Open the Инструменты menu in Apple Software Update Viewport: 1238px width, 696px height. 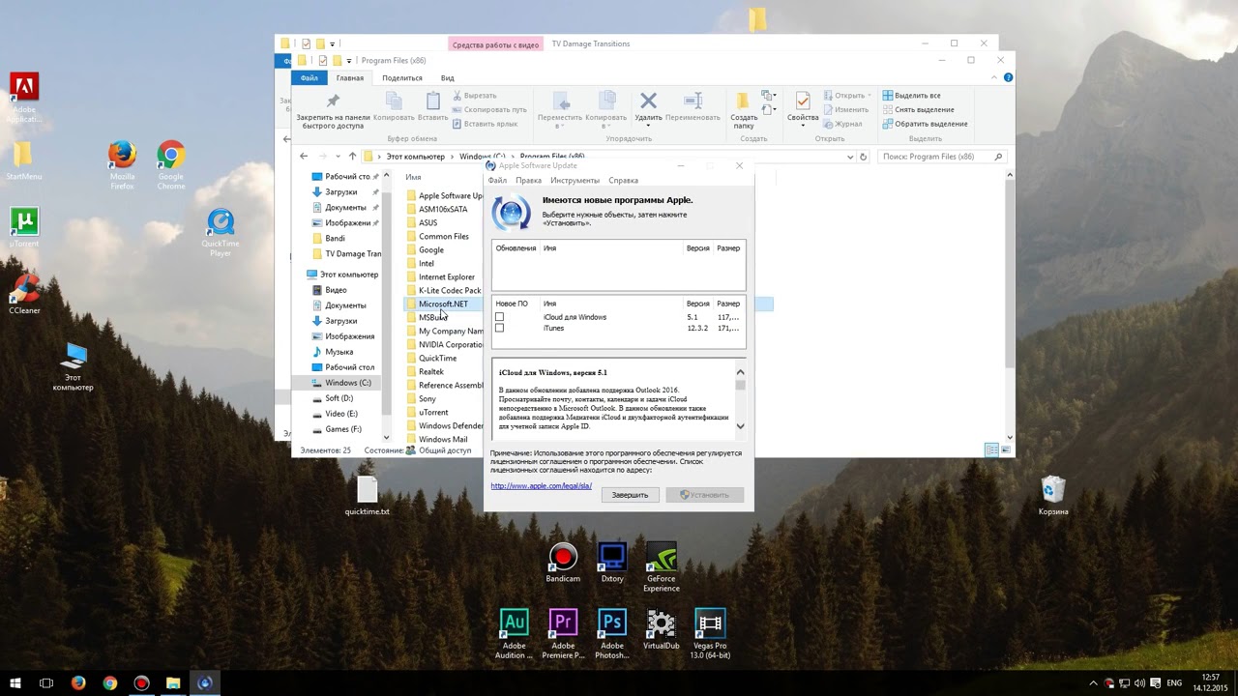tap(575, 180)
